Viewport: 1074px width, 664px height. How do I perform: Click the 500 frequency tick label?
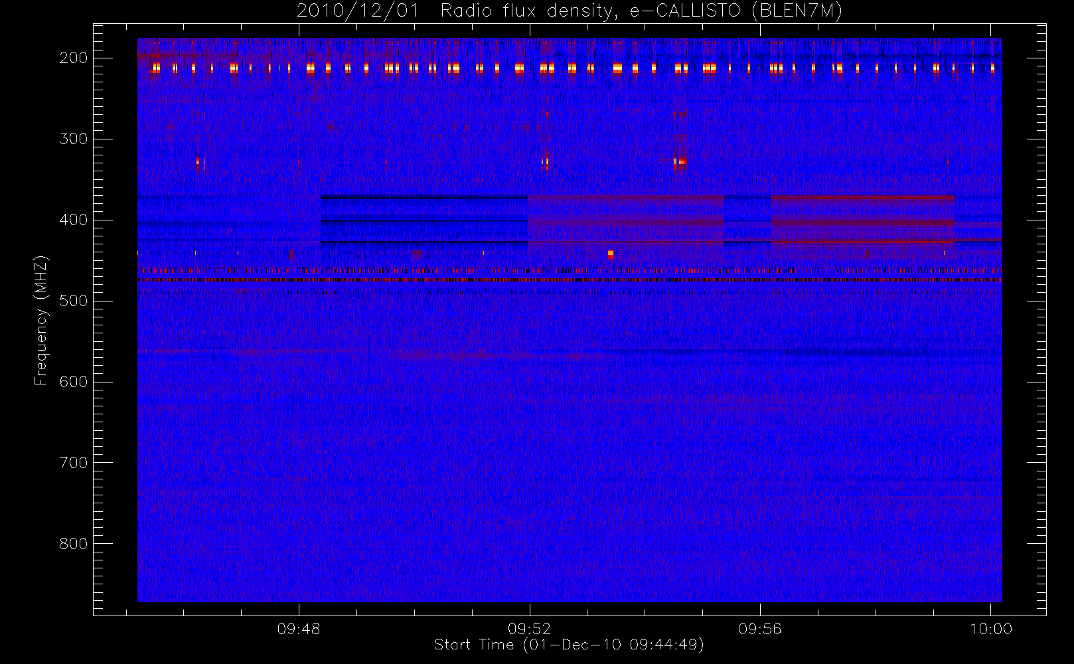click(x=74, y=301)
